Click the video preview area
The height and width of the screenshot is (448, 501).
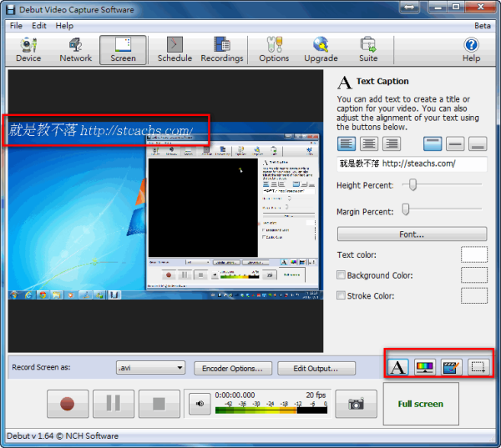click(x=165, y=211)
